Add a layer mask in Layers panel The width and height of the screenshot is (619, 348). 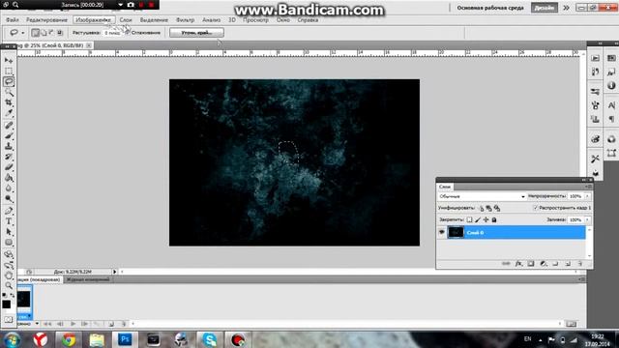[x=531, y=264]
